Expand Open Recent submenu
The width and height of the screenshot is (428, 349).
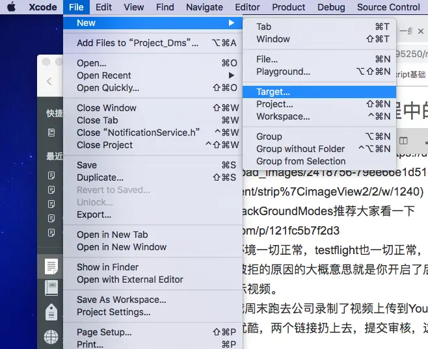tap(153, 75)
